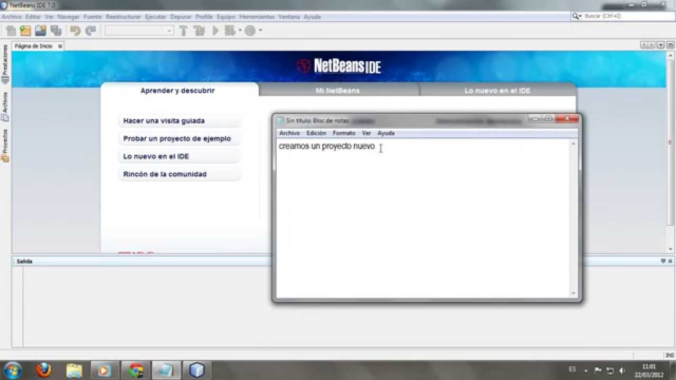676x380 pixels.
Task: Open Firefox from the taskbar
Action: pyautogui.click(x=44, y=370)
